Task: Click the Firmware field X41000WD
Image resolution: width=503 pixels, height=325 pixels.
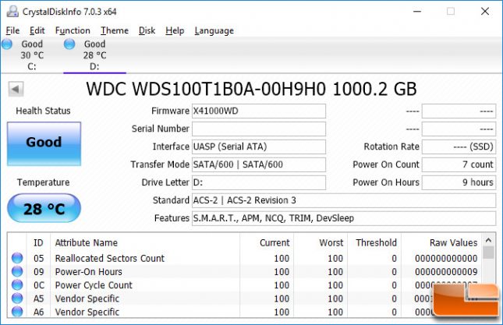Action: [x=259, y=111]
